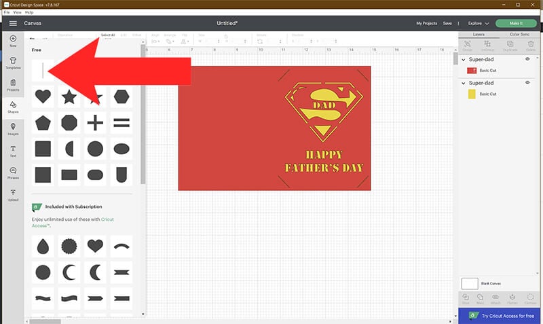Click the Flatten tool icon
The width and height of the screenshot is (543, 324).
512,299
